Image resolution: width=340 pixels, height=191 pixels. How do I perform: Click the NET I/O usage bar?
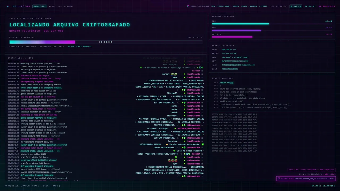point(272,37)
